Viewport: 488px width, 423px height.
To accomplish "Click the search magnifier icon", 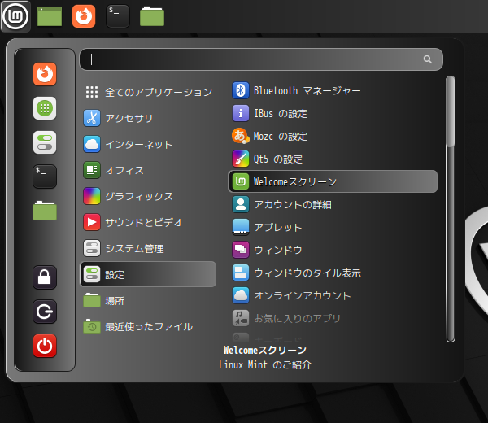I will tap(428, 59).
